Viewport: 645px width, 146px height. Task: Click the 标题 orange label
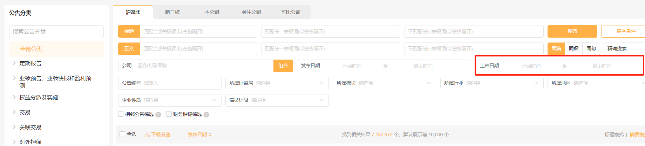(129, 31)
